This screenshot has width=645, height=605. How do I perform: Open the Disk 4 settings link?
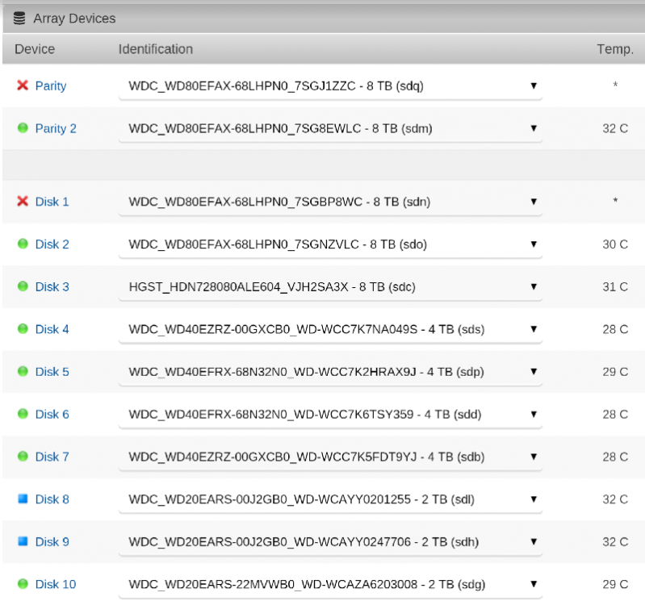52,329
